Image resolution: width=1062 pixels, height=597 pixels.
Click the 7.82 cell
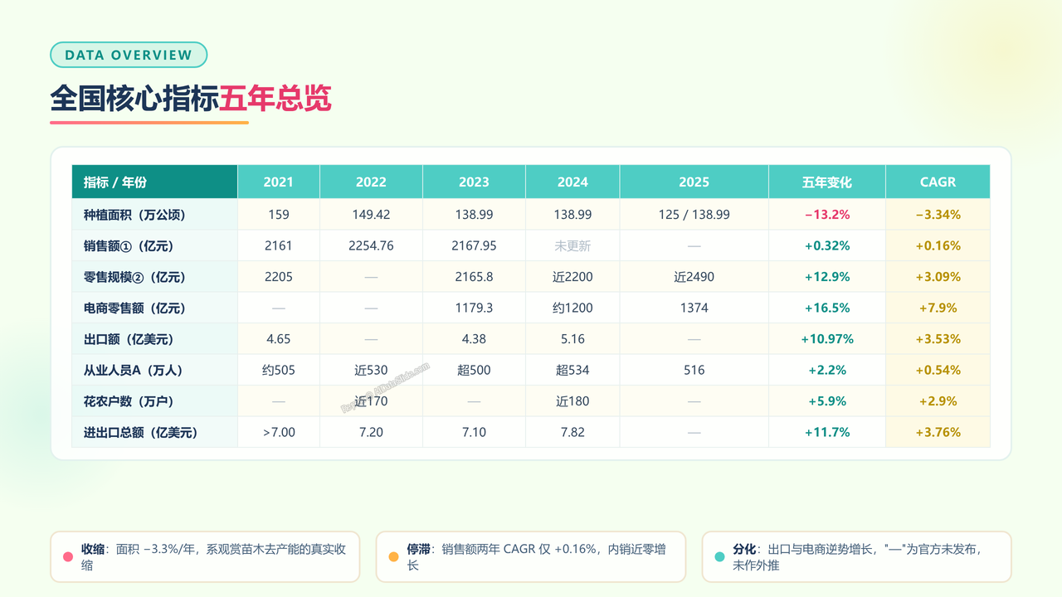click(x=572, y=432)
